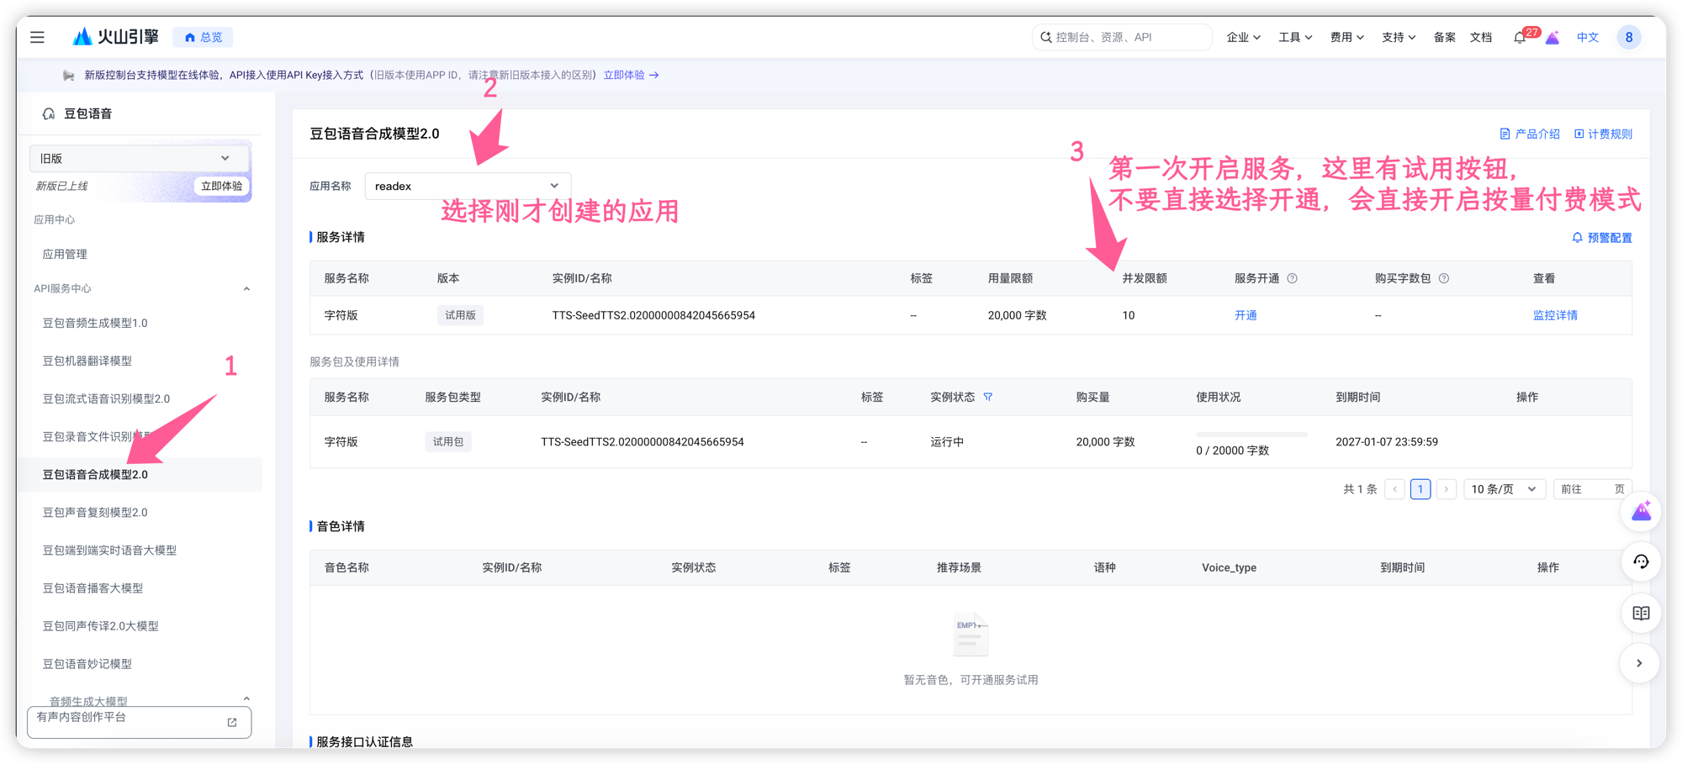The height and width of the screenshot is (764, 1682).
Task: Click the expiry date 2027-01-07 23:59:59
Action: click(x=1387, y=441)
